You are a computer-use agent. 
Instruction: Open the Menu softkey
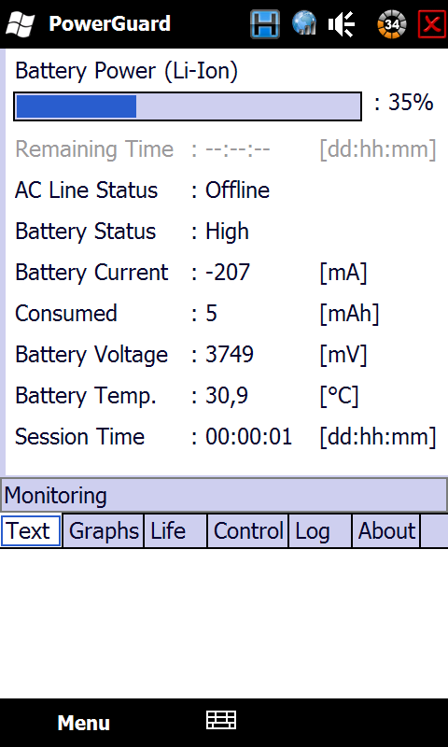coord(83,723)
